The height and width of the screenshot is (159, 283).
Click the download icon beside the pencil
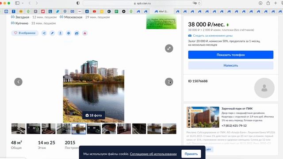60,33
